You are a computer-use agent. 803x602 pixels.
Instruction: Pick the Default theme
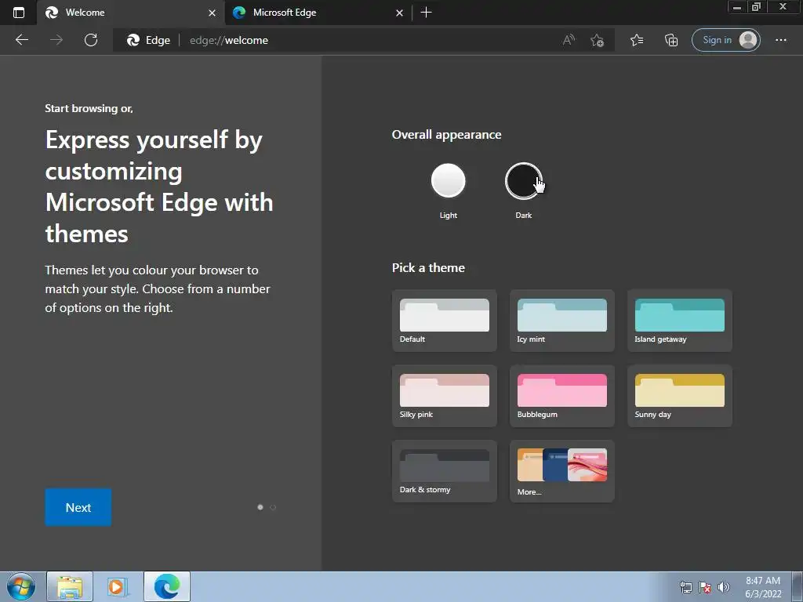click(x=444, y=321)
